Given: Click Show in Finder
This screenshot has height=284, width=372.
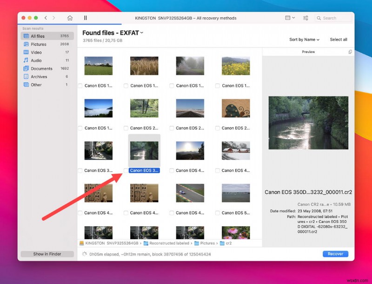Looking at the screenshot, I should pyautogui.click(x=46, y=254).
